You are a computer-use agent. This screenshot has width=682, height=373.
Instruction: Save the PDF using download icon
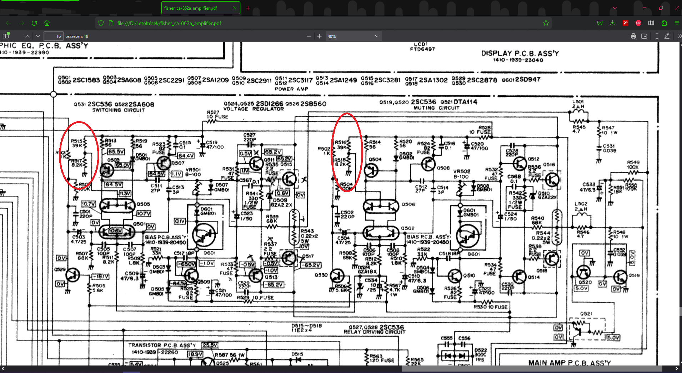click(645, 36)
